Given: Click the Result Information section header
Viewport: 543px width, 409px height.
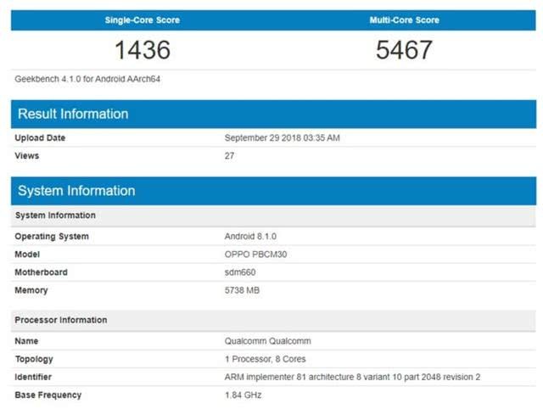Looking at the screenshot, I should pyautogui.click(x=273, y=114).
